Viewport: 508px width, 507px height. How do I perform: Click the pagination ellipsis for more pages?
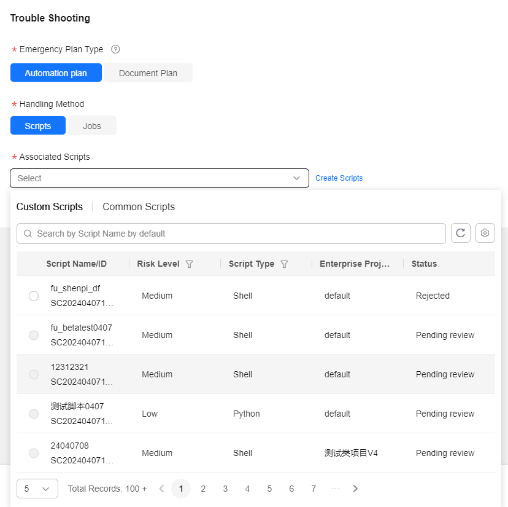tap(336, 489)
